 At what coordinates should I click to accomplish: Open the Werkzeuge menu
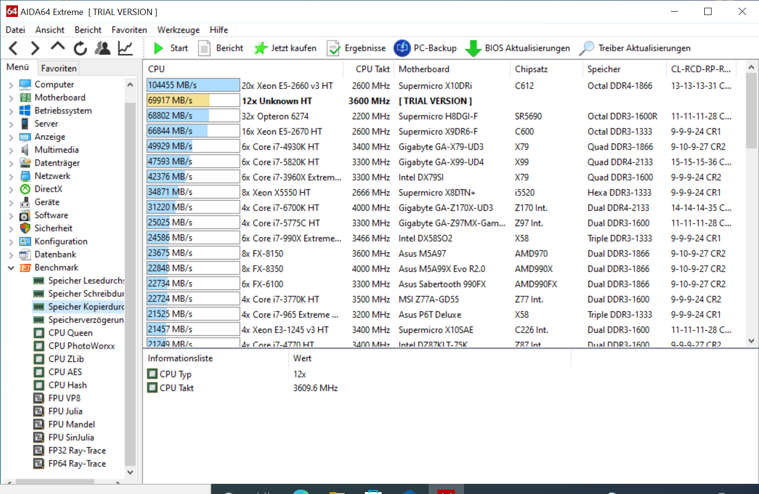click(x=178, y=30)
